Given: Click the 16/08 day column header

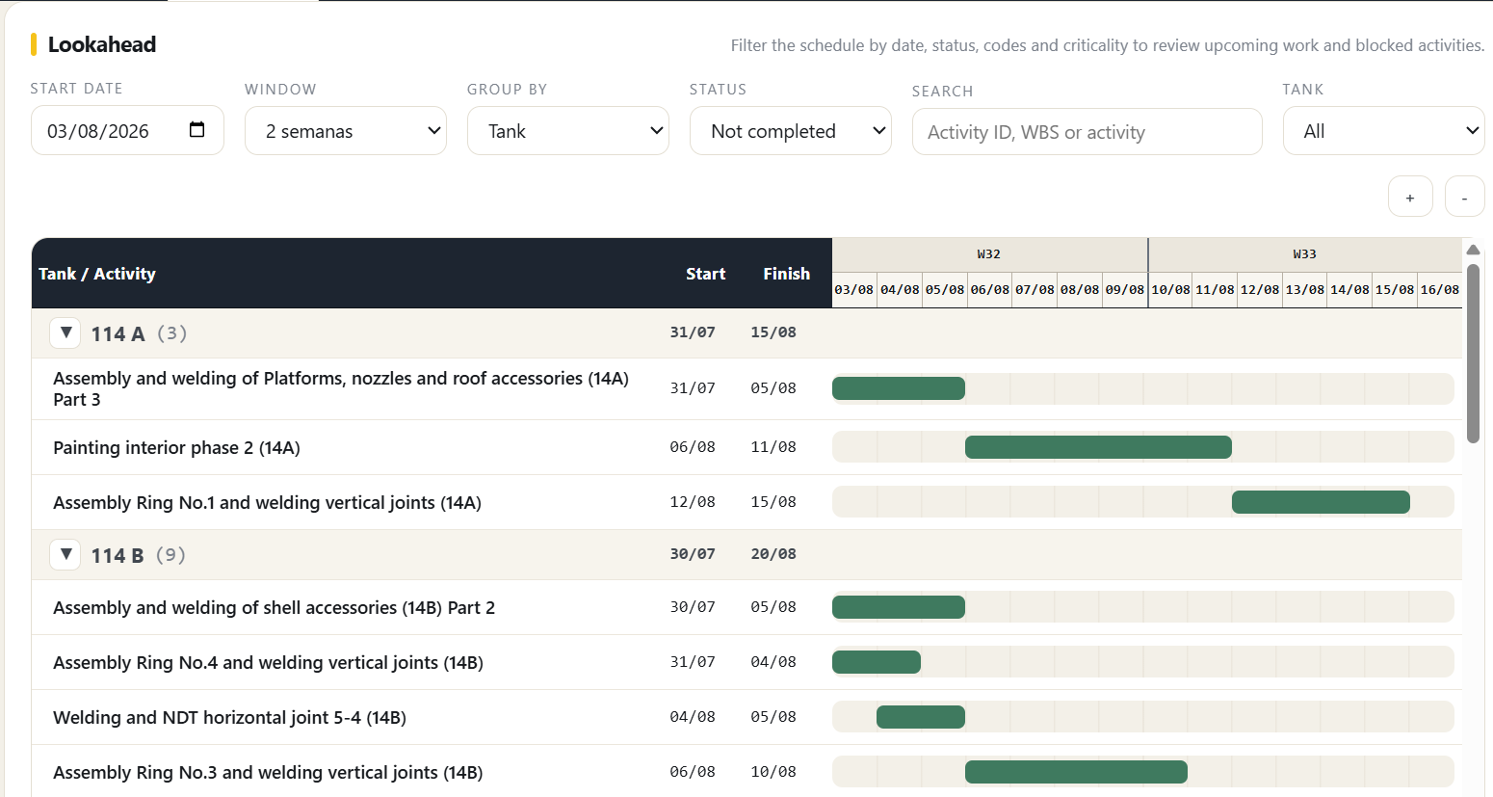Looking at the screenshot, I should coord(1440,290).
